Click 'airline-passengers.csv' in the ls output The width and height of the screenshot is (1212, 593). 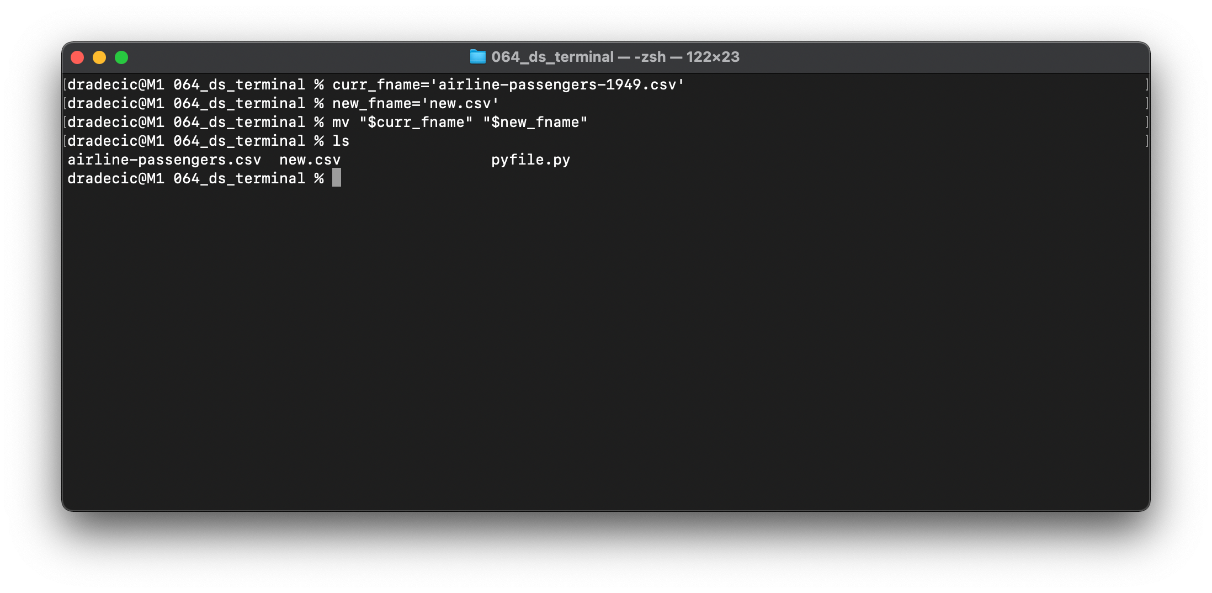coord(164,160)
